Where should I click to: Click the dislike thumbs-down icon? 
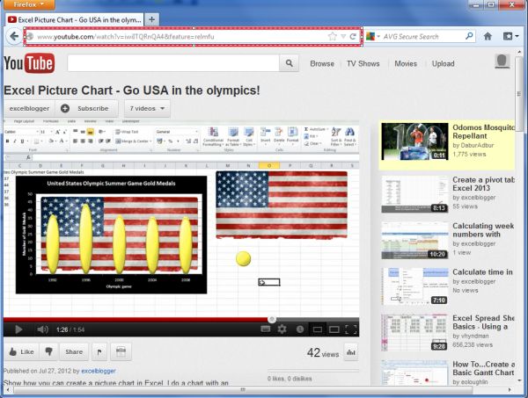pos(48,351)
